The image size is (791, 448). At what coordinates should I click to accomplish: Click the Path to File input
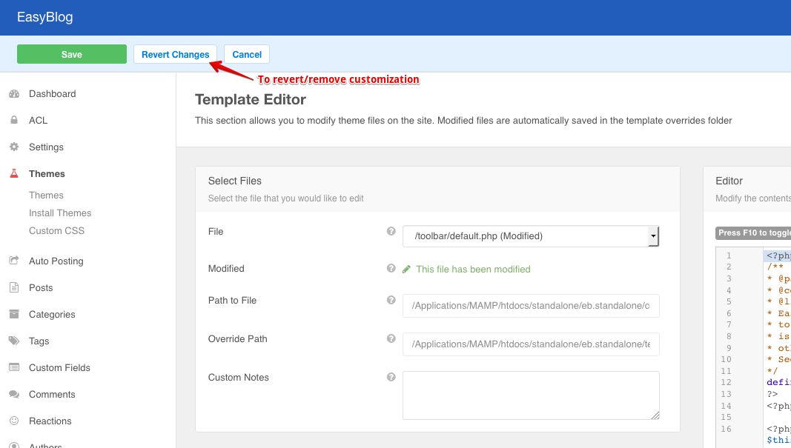tap(531, 305)
